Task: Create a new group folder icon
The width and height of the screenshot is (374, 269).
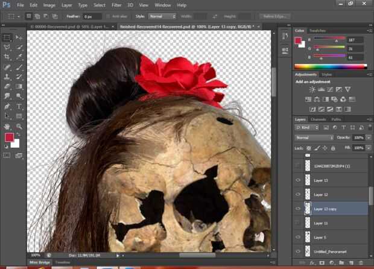Action: click(341, 263)
